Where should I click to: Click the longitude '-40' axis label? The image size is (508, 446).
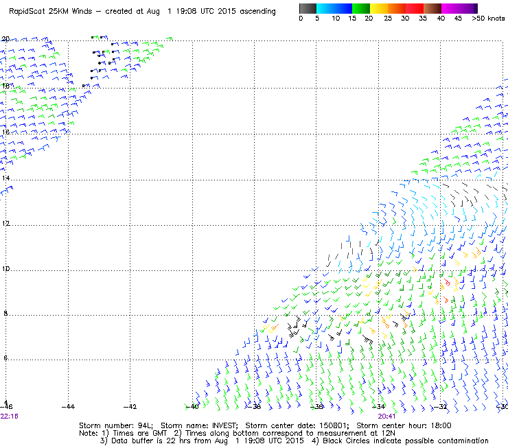coord(192,407)
